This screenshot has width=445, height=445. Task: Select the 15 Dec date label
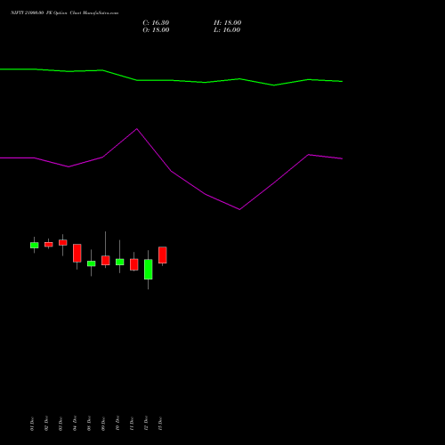[x=160, y=424]
